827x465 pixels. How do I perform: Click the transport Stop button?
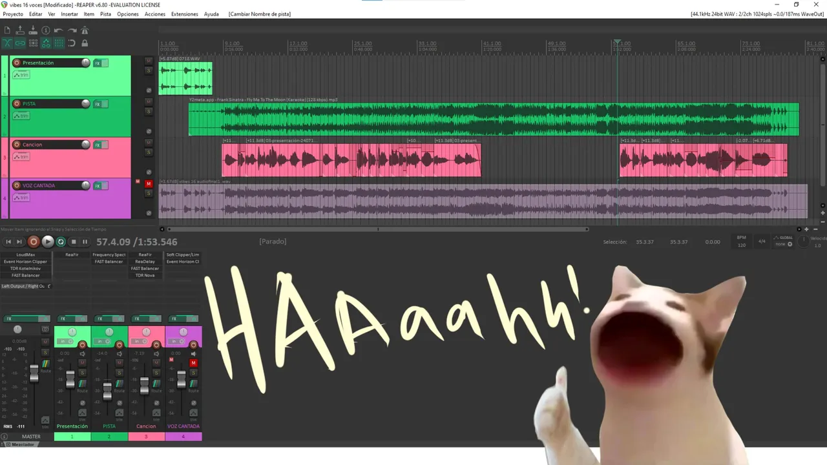(x=74, y=242)
